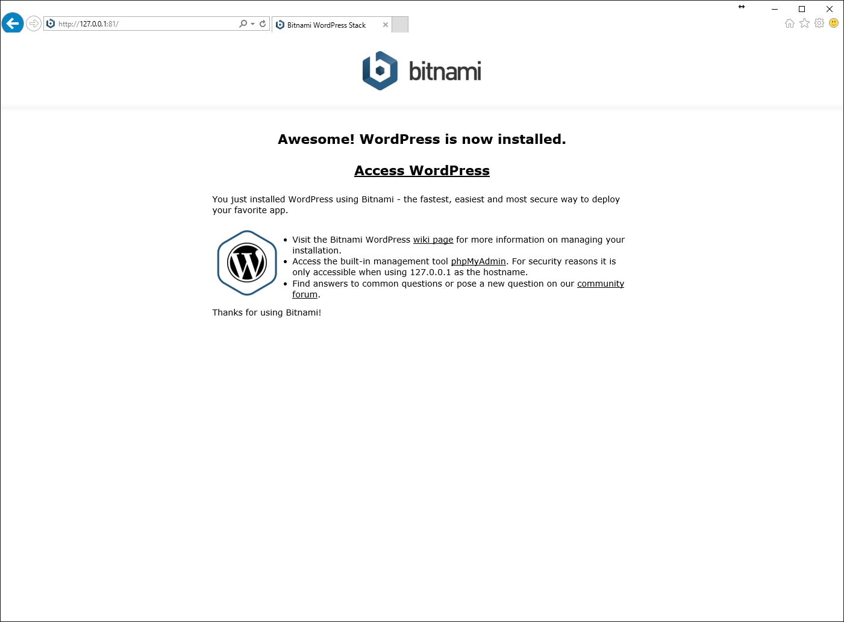Screen dimensions: 844x622
Task: Minimize the browser window
Action: point(775,9)
